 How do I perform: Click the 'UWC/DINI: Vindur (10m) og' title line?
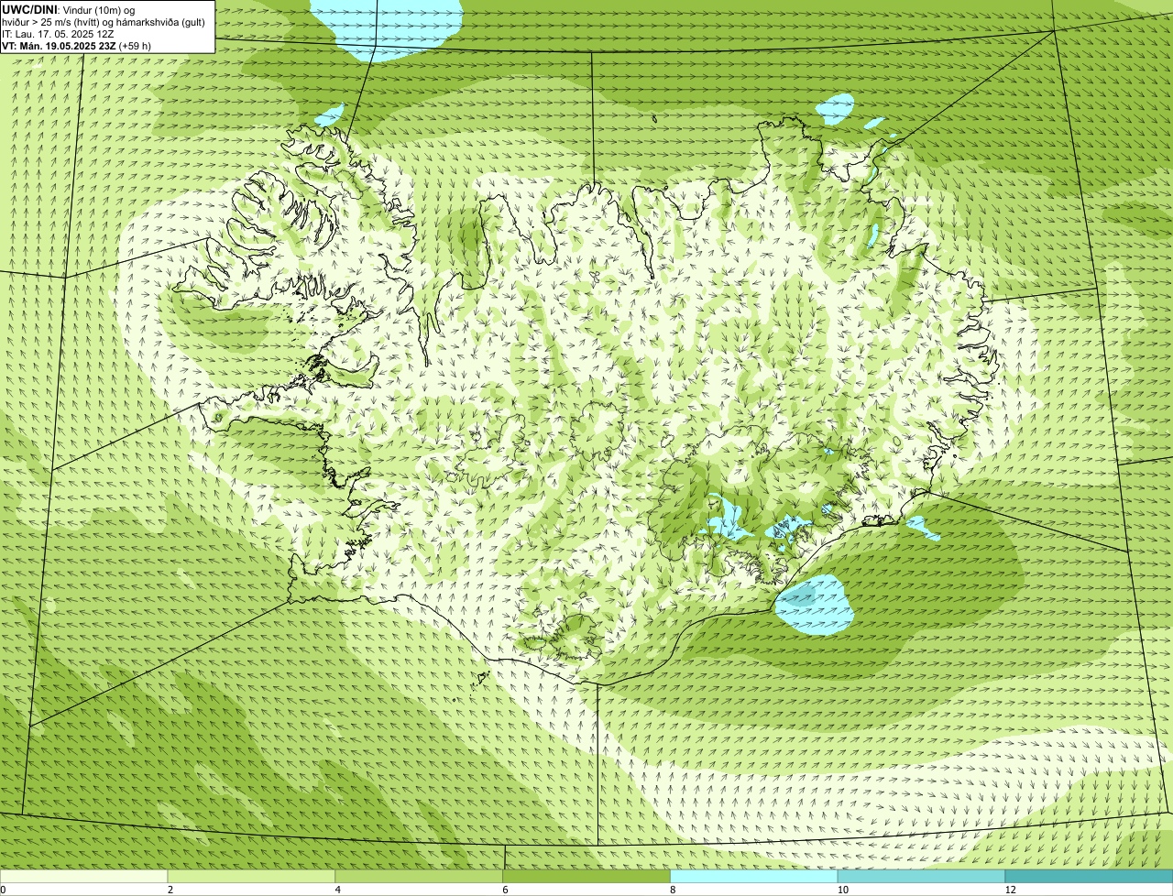pos(69,9)
